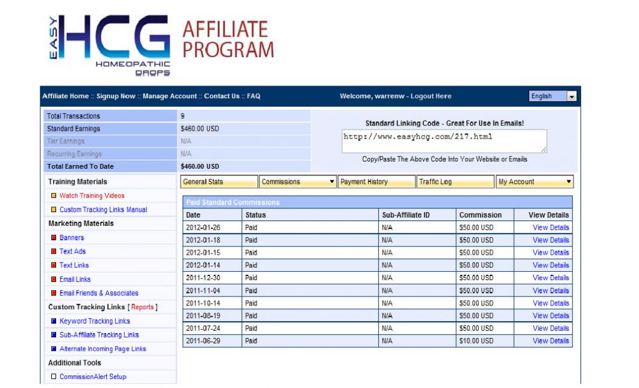Image resolution: width=639 pixels, height=388 pixels.
Task: Click the red bullet beside Email Friends & Associates
Action: point(53,293)
